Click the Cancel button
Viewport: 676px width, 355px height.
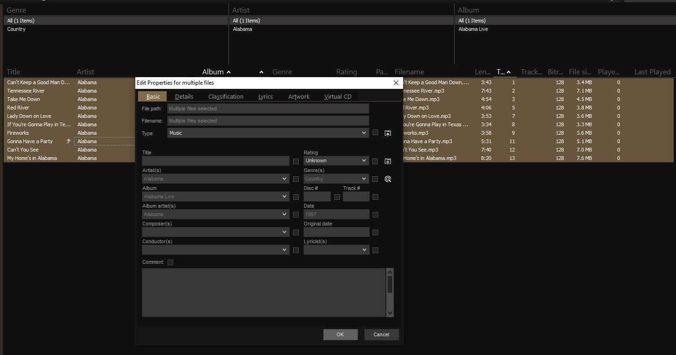point(381,334)
